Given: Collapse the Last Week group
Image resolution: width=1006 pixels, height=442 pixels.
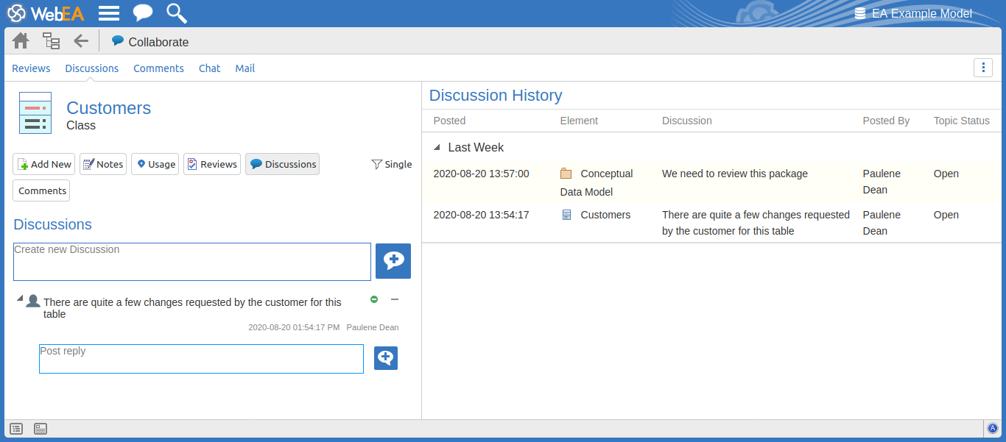Looking at the screenshot, I should pos(437,148).
